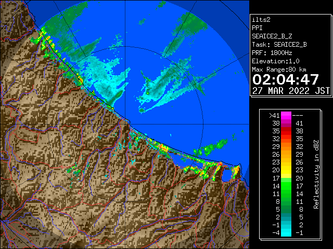Click the "Elevation:1.0" value
The height and width of the screenshot is (249, 333).
coord(276,61)
